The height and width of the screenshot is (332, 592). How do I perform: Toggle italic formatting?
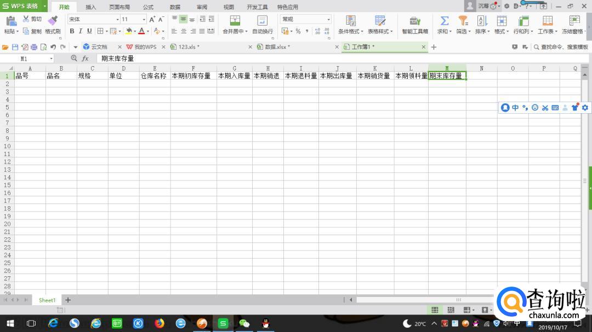click(x=81, y=31)
